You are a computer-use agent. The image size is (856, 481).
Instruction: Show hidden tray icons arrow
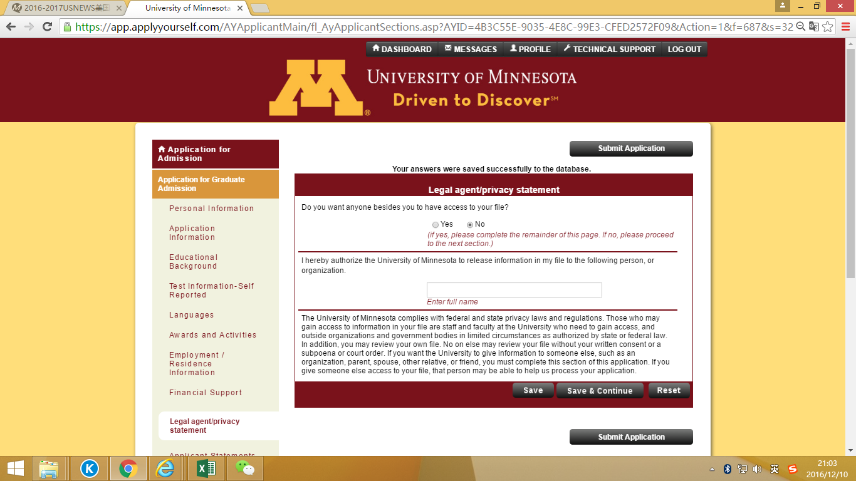[x=712, y=469]
